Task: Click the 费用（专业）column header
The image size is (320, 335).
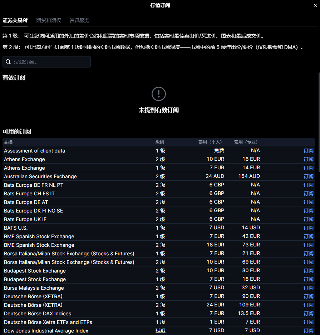Action: pyautogui.click(x=246, y=142)
